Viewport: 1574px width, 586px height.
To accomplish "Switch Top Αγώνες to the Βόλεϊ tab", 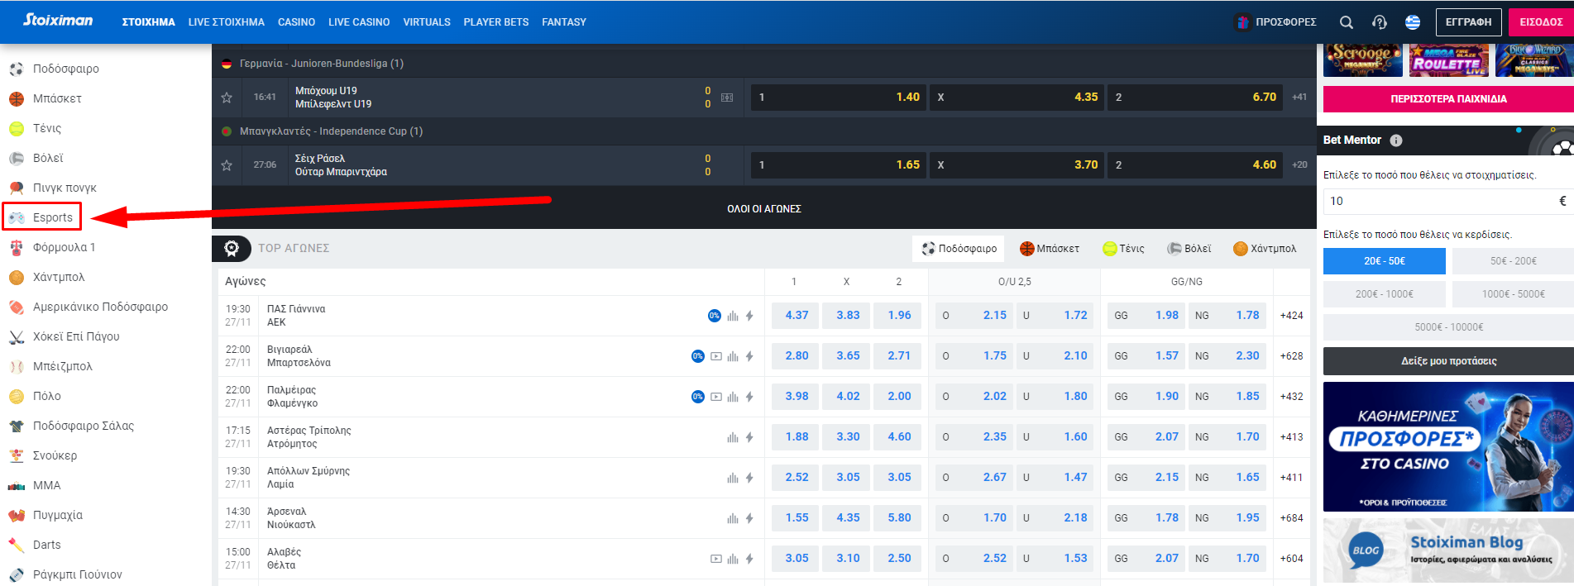I will tap(1189, 249).
